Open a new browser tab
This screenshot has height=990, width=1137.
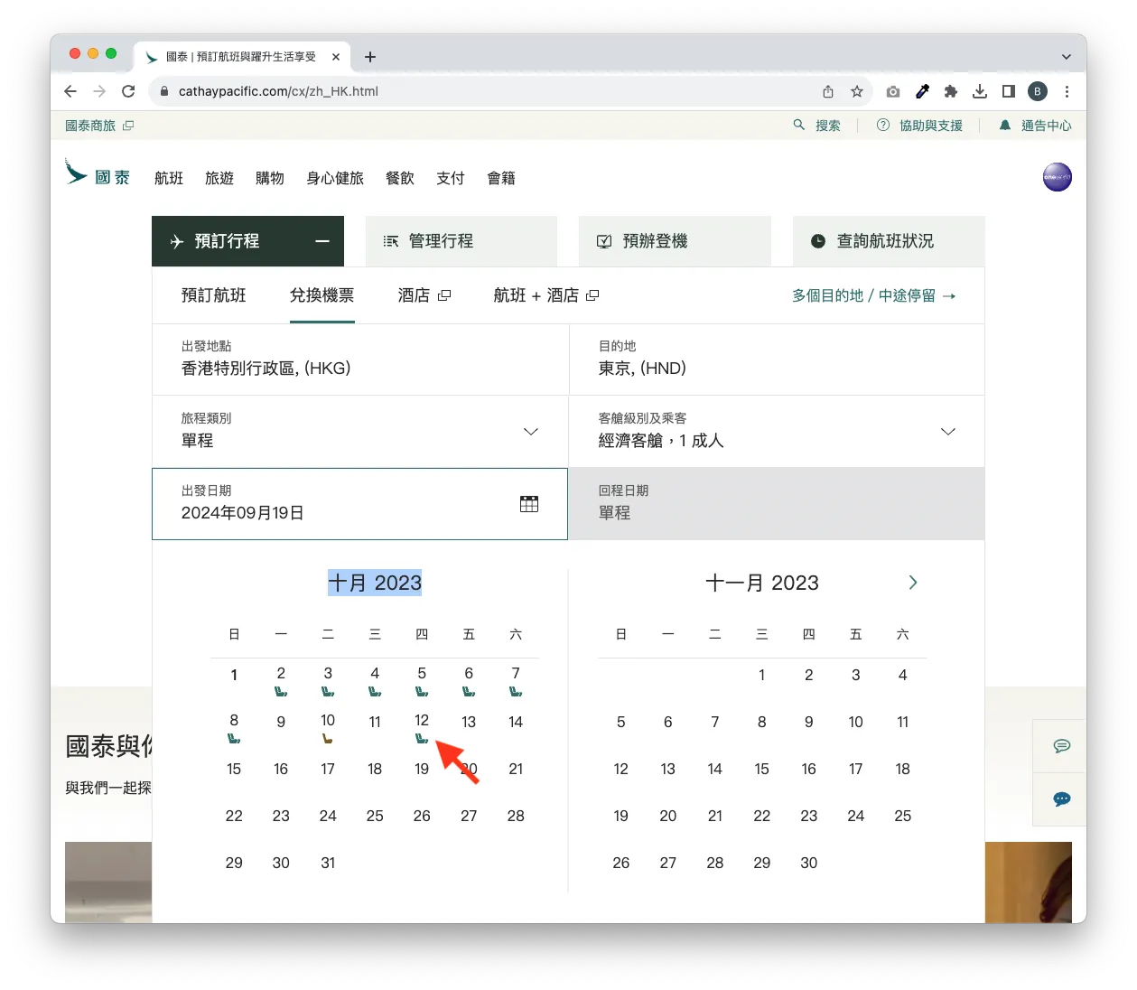pyautogui.click(x=370, y=57)
